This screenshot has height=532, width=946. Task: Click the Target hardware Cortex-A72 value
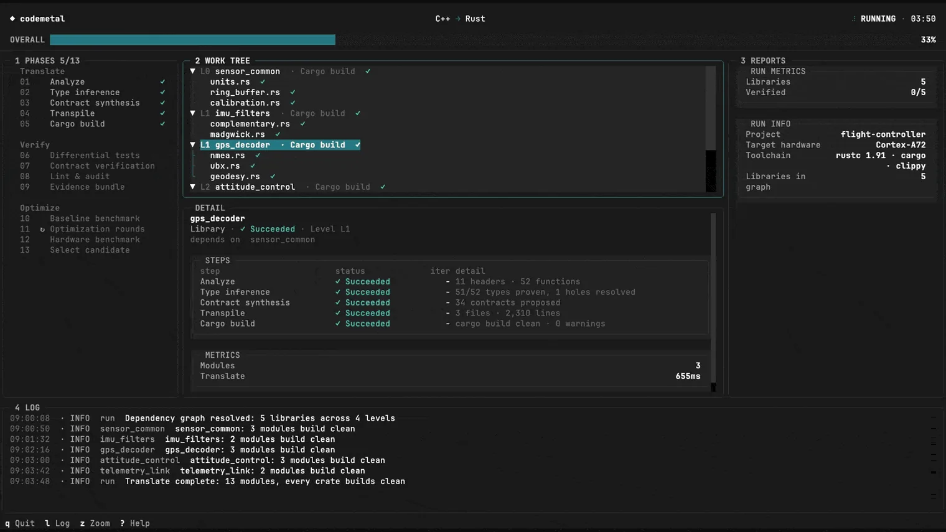tap(901, 145)
